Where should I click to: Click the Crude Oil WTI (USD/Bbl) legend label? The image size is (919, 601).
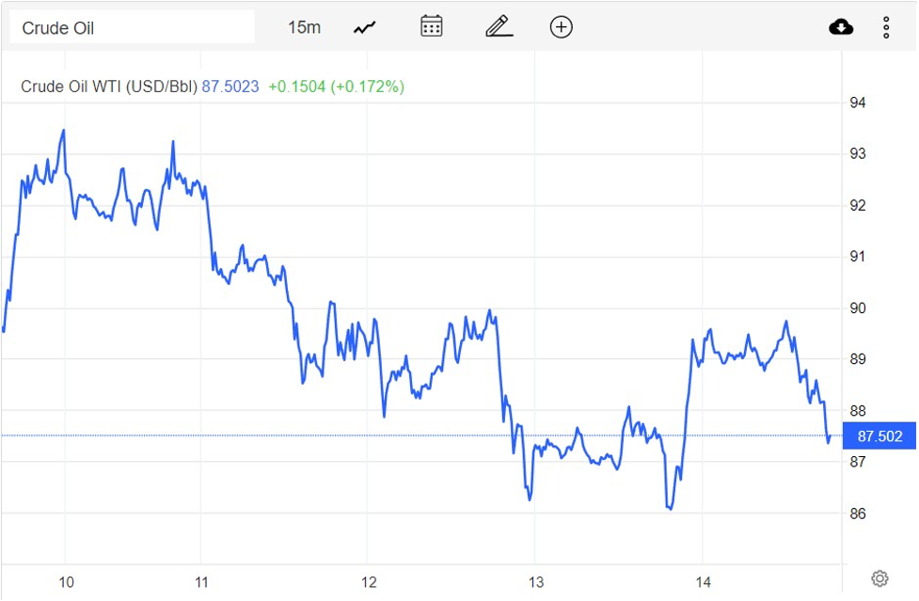point(109,87)
